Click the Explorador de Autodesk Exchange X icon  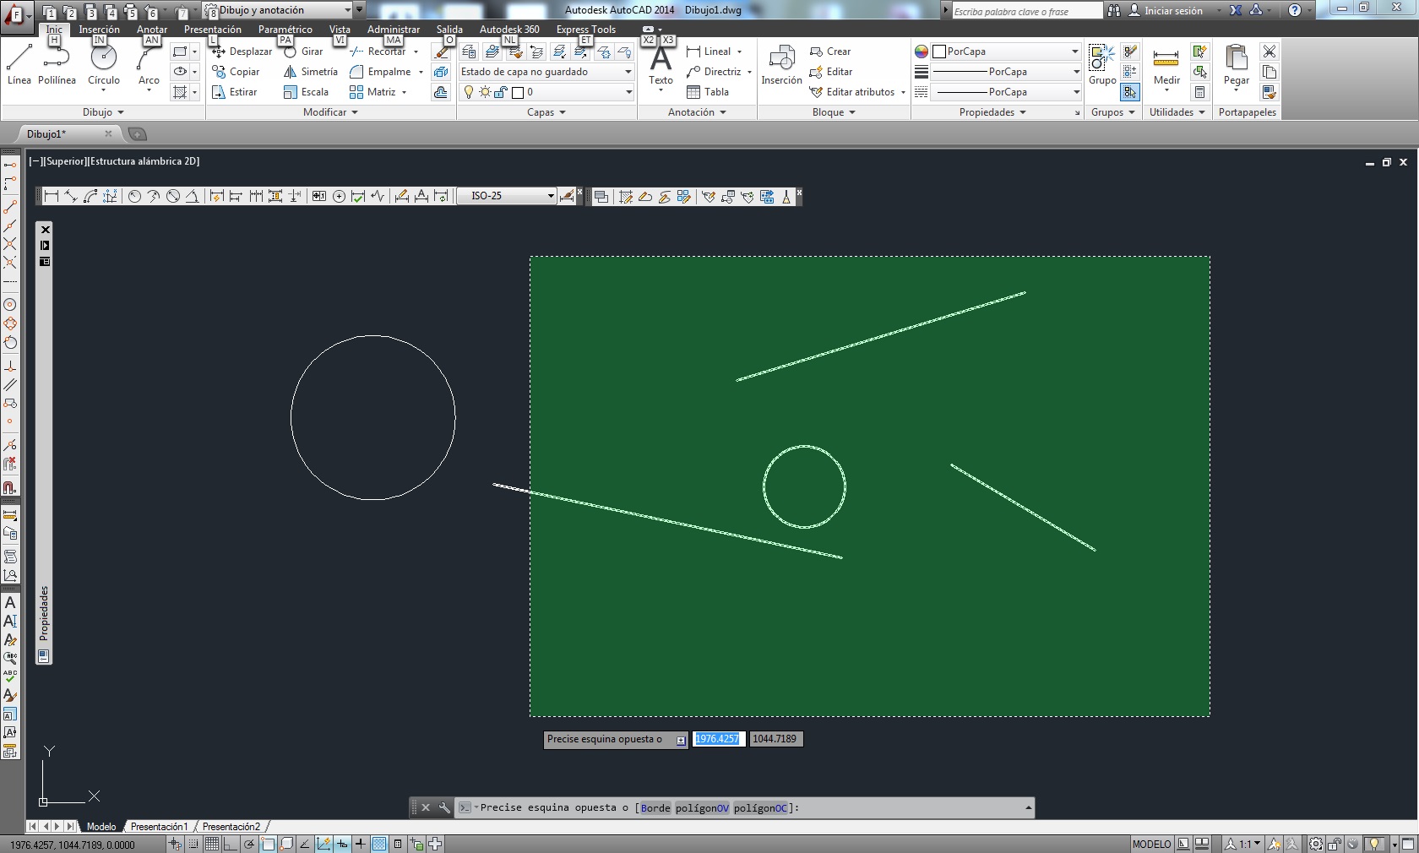(x=1236, y=10)
